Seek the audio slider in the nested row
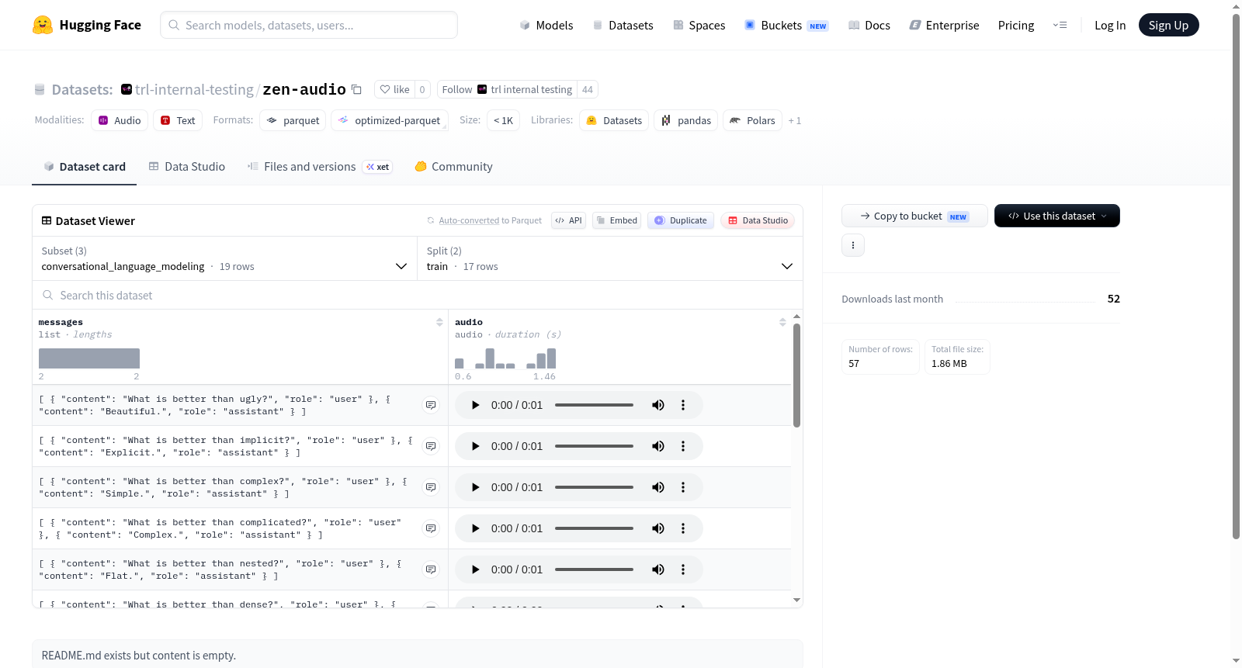Screen dimensions: 1242x668 click(594, 569)
